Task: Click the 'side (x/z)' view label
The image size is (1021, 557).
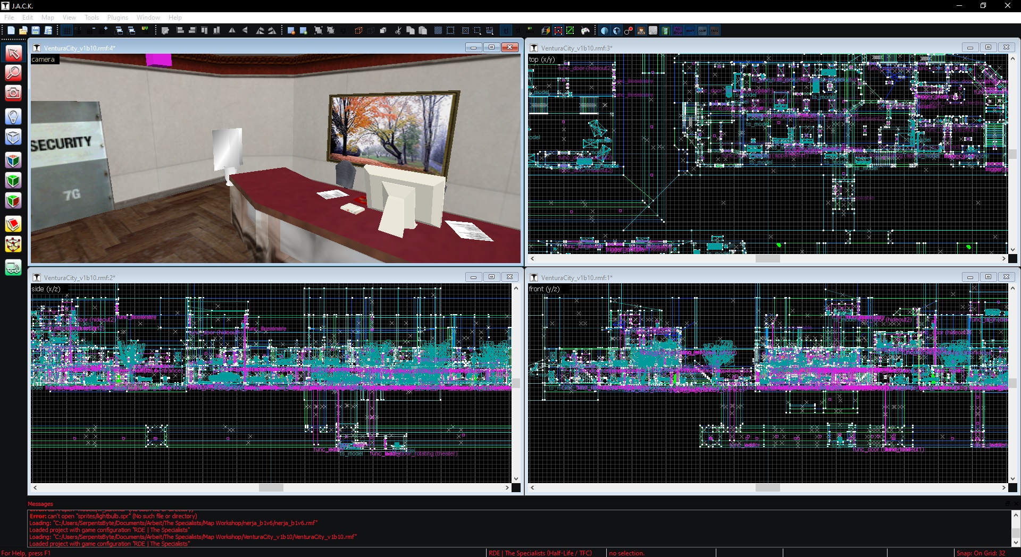Action: (x=46, y=289)
